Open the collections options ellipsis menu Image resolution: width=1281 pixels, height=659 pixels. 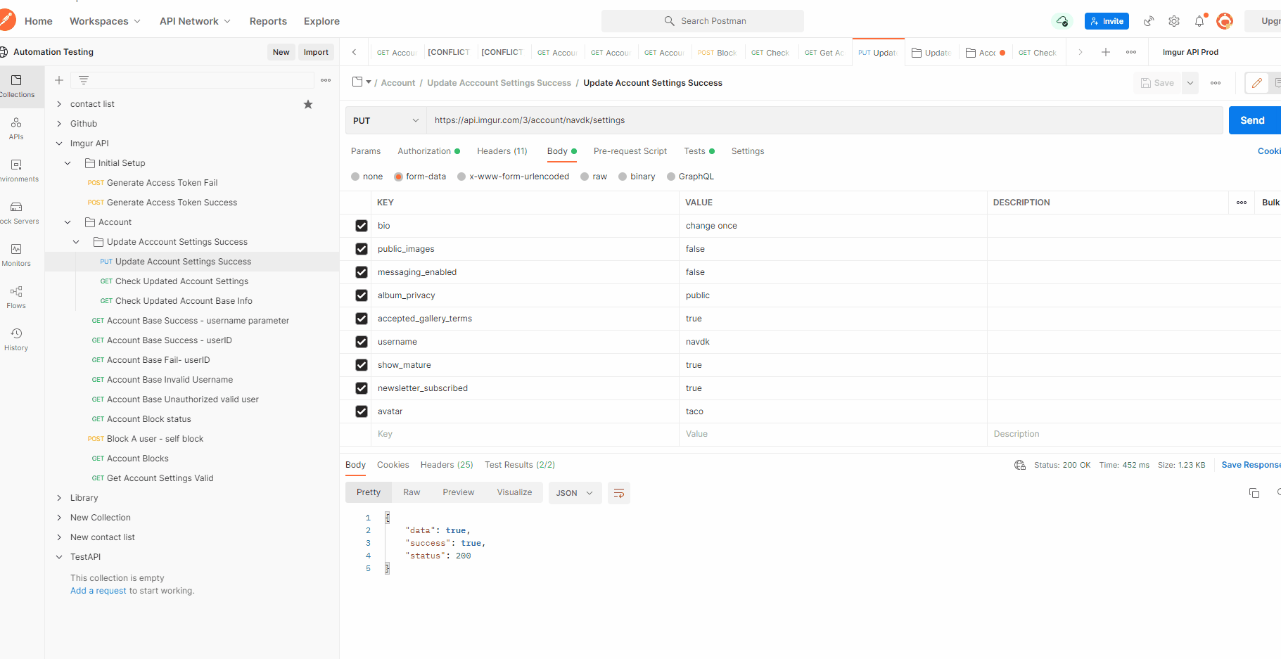326,80
